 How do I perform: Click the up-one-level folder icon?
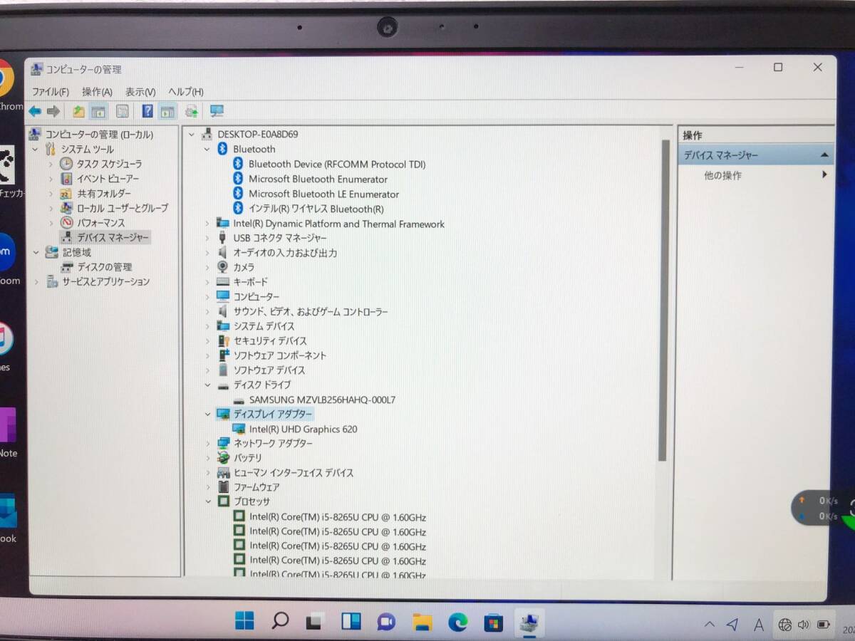pos(79,111)
